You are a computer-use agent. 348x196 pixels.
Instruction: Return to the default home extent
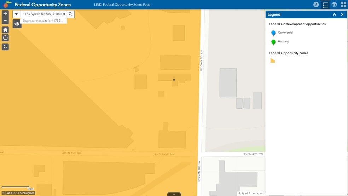click(x=5, y=30)
